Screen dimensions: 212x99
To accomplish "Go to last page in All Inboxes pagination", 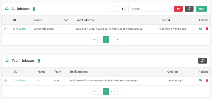I will [118, 39].
